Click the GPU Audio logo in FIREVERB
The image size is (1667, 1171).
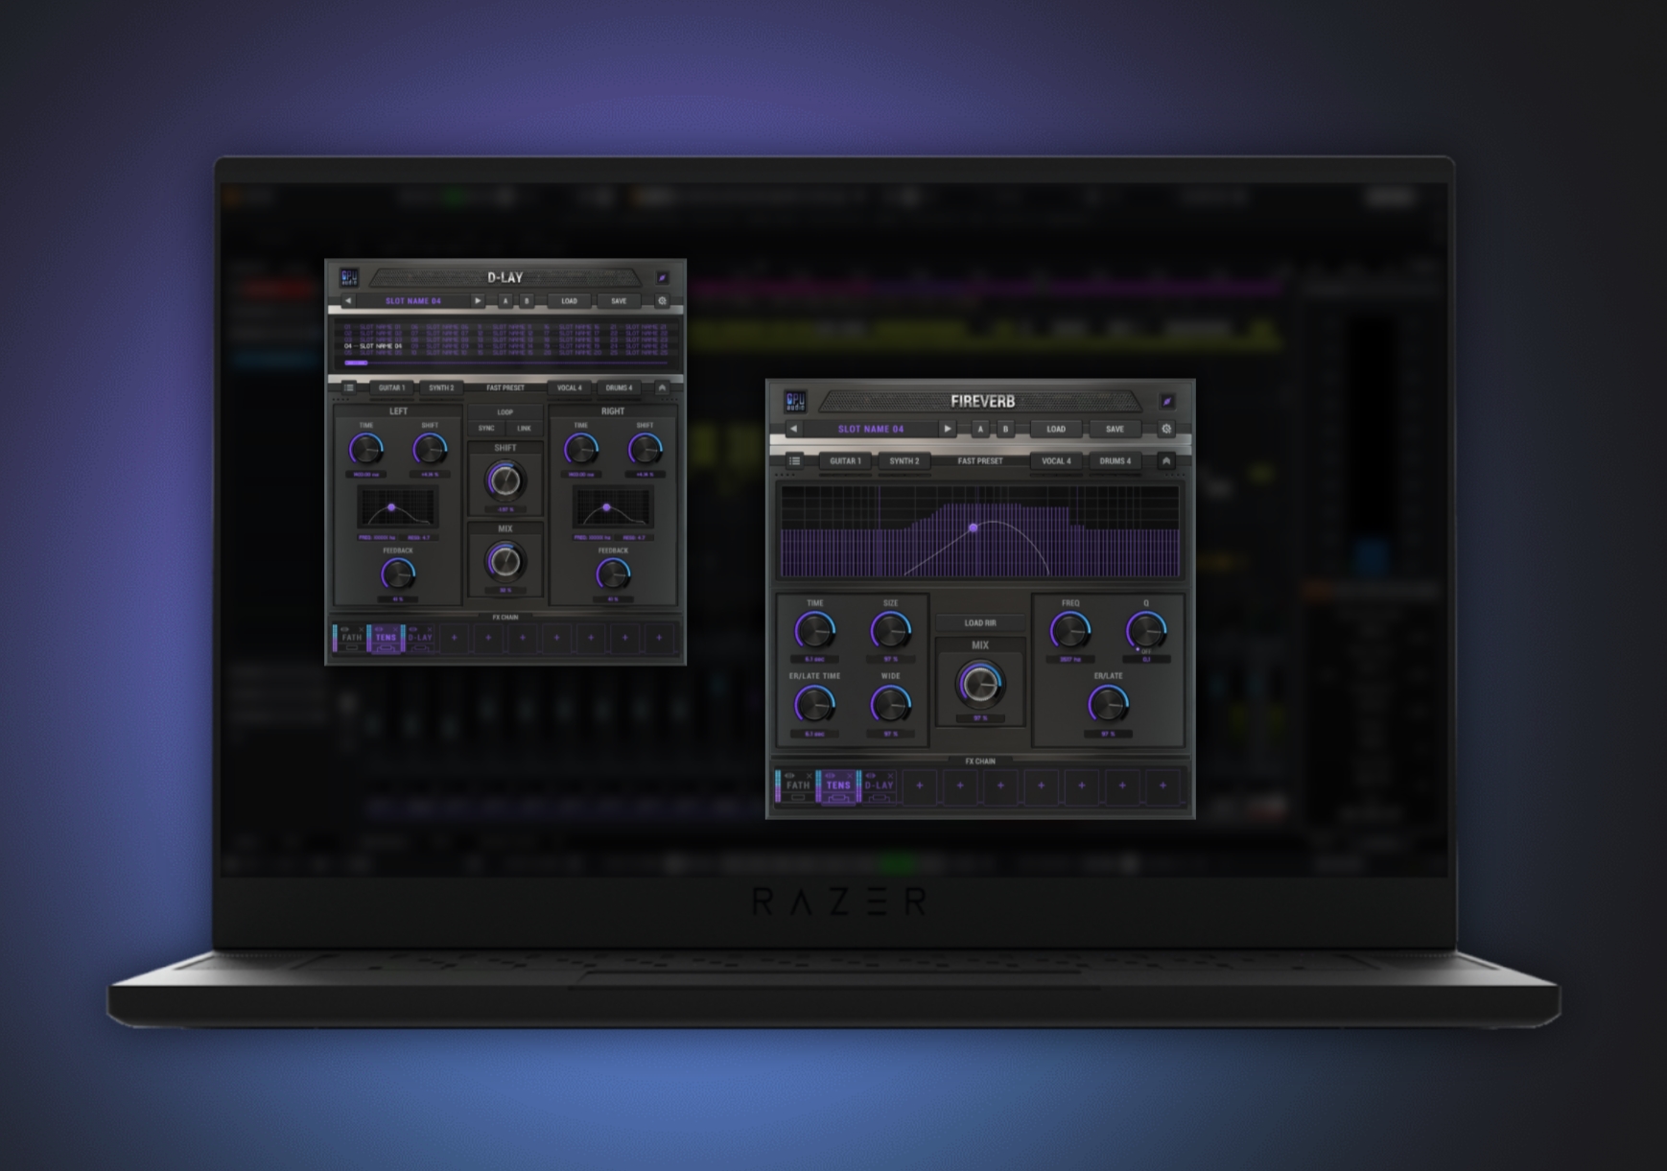pos(795,401)
